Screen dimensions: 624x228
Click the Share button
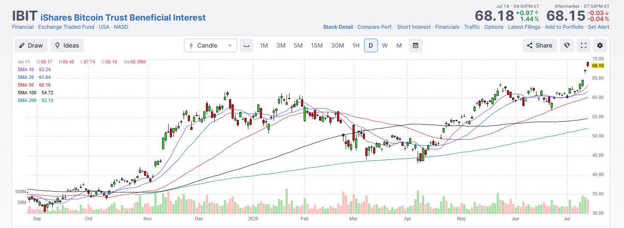pyautogui.click(x=540, y=45)
